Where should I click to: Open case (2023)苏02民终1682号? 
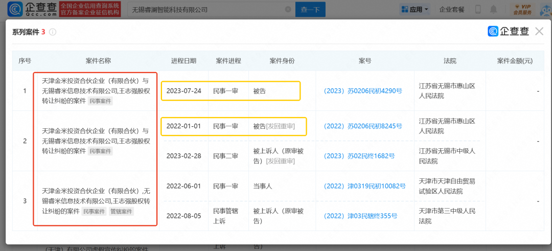point(359,156)
